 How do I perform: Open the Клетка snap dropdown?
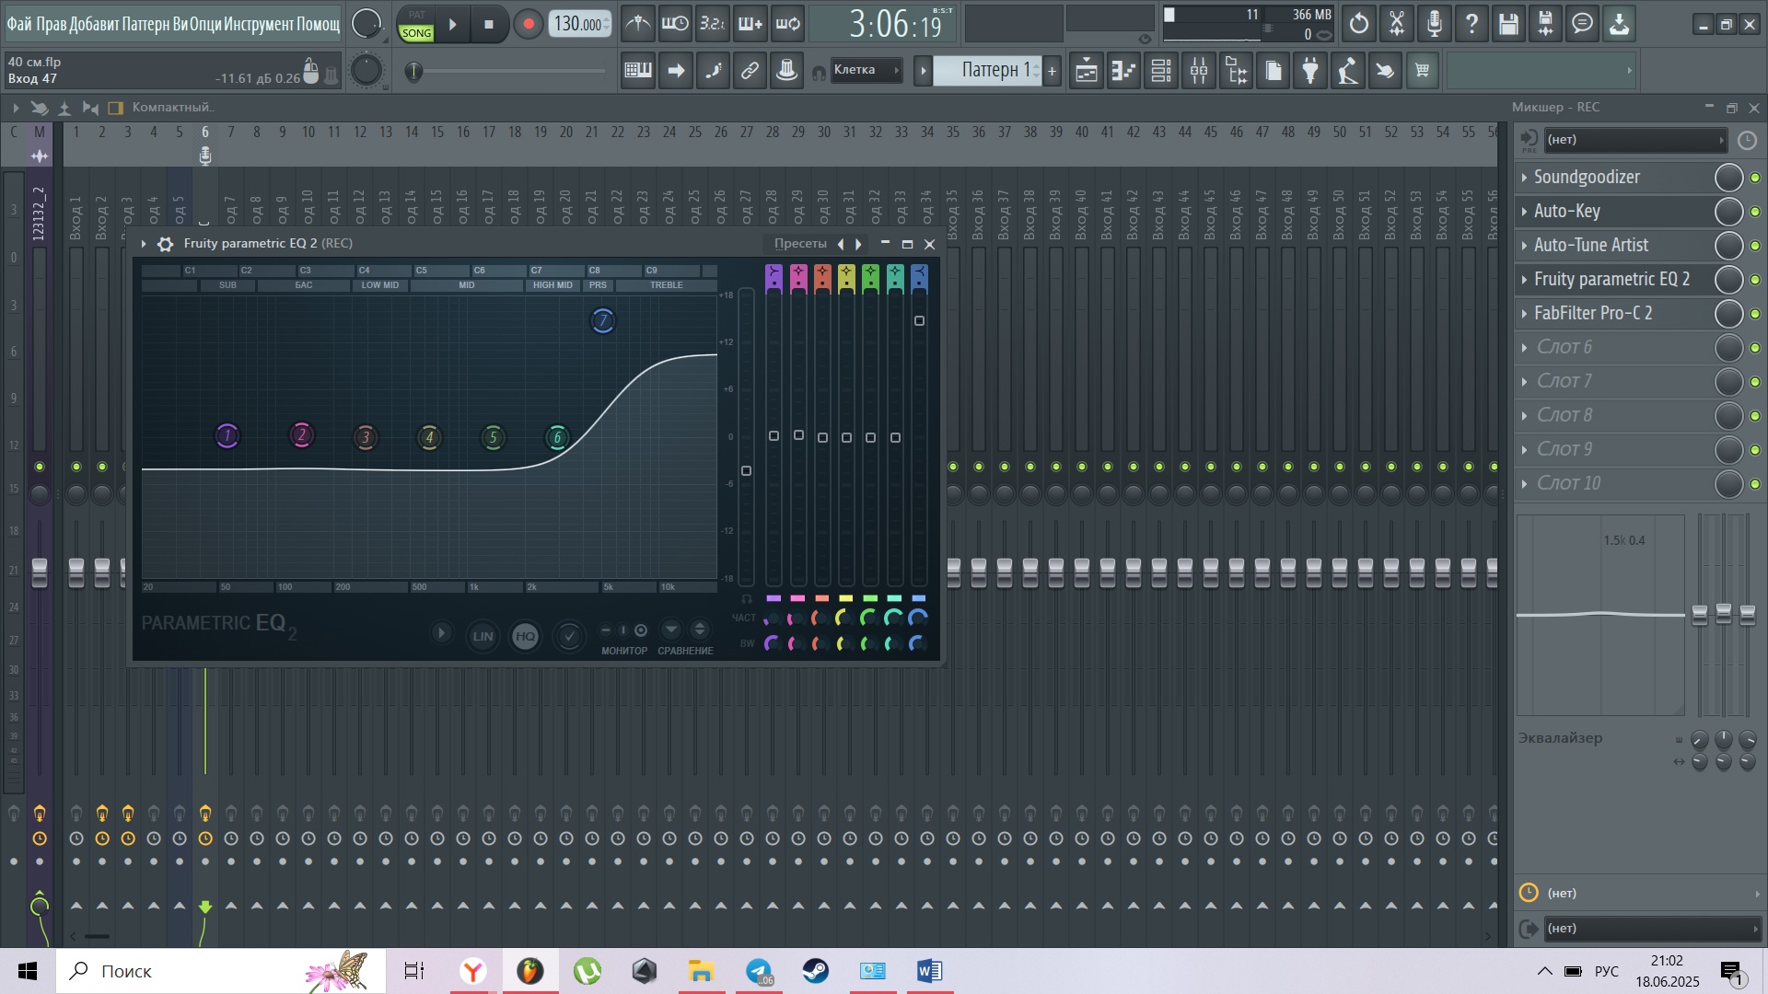[866, 70]
